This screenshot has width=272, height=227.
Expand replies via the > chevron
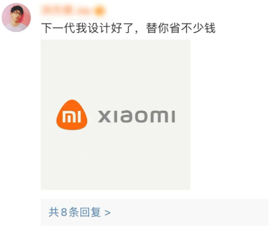click(108, 213)
